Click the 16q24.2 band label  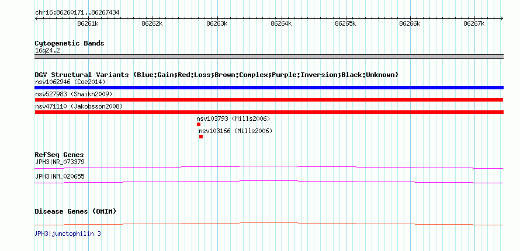click(47, 51)
